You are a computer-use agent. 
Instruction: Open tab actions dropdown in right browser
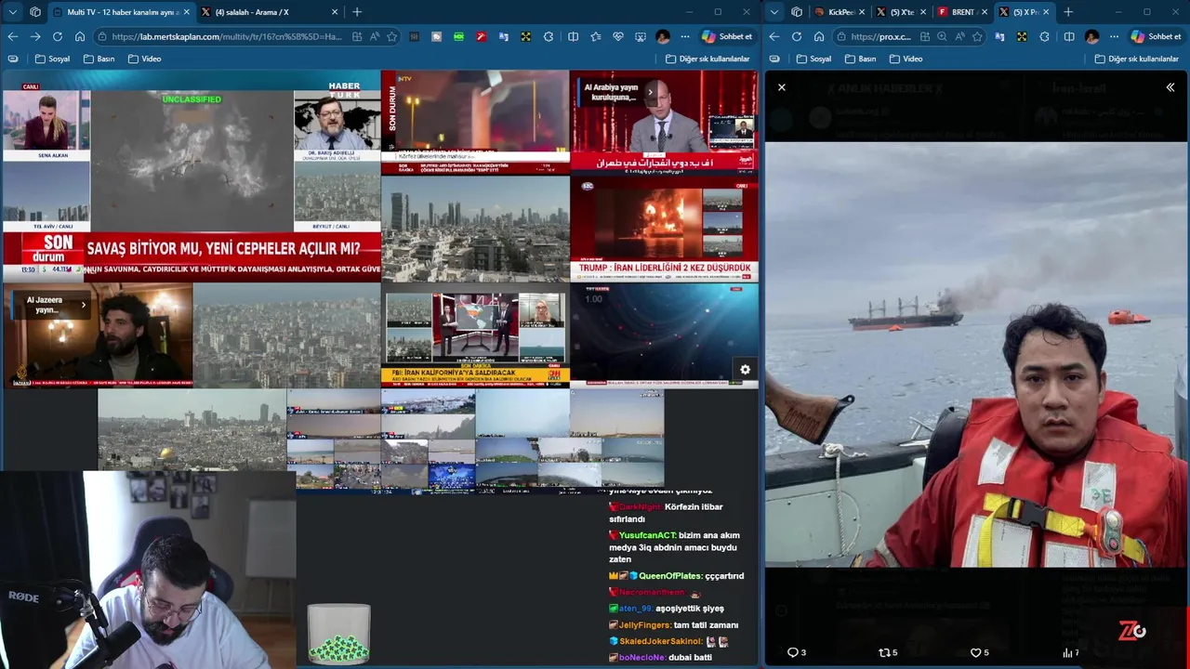click(774, 12)
